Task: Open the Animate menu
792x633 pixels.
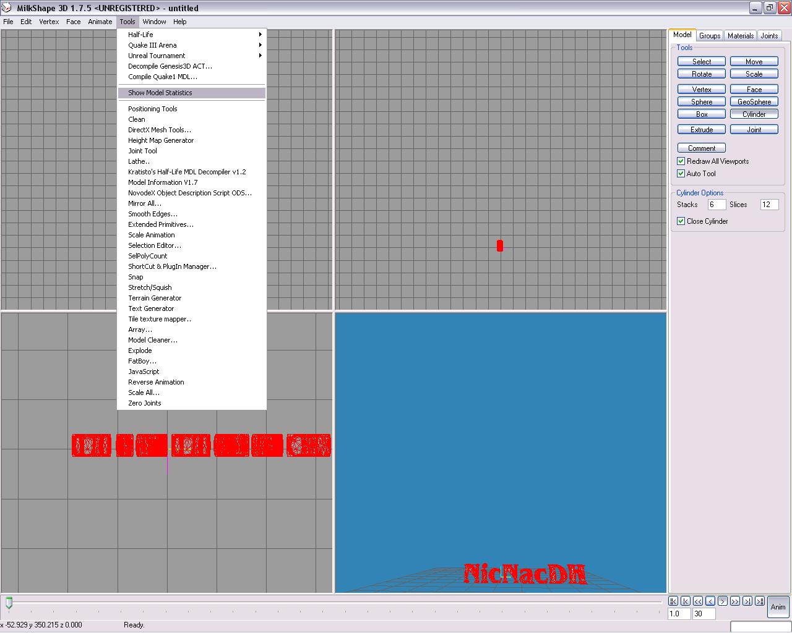Action: [x=100, y=22]
